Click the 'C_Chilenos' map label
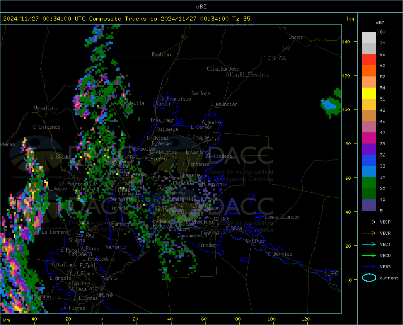The width and height of the screenshot is (403, 325). tap(47, 127)
